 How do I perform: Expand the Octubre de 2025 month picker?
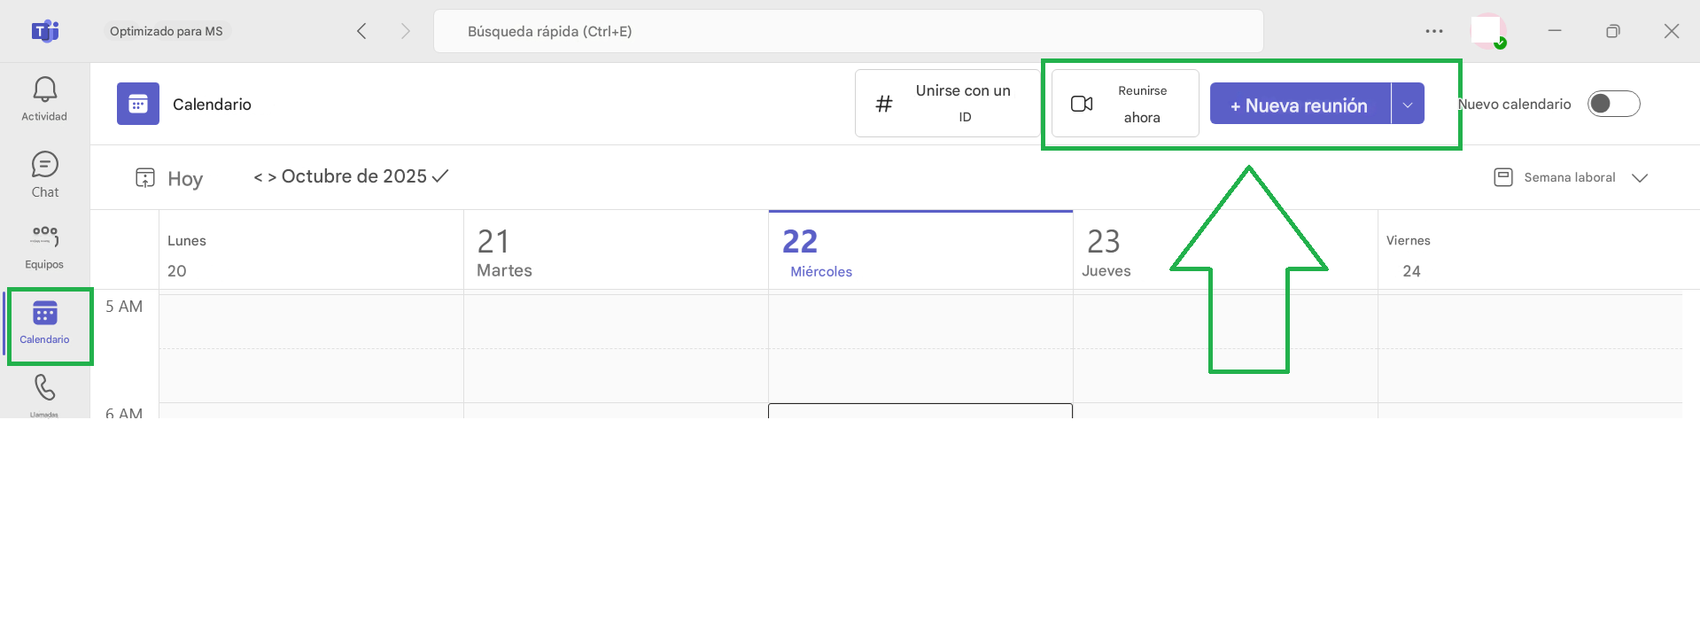(x=365, y=176)
